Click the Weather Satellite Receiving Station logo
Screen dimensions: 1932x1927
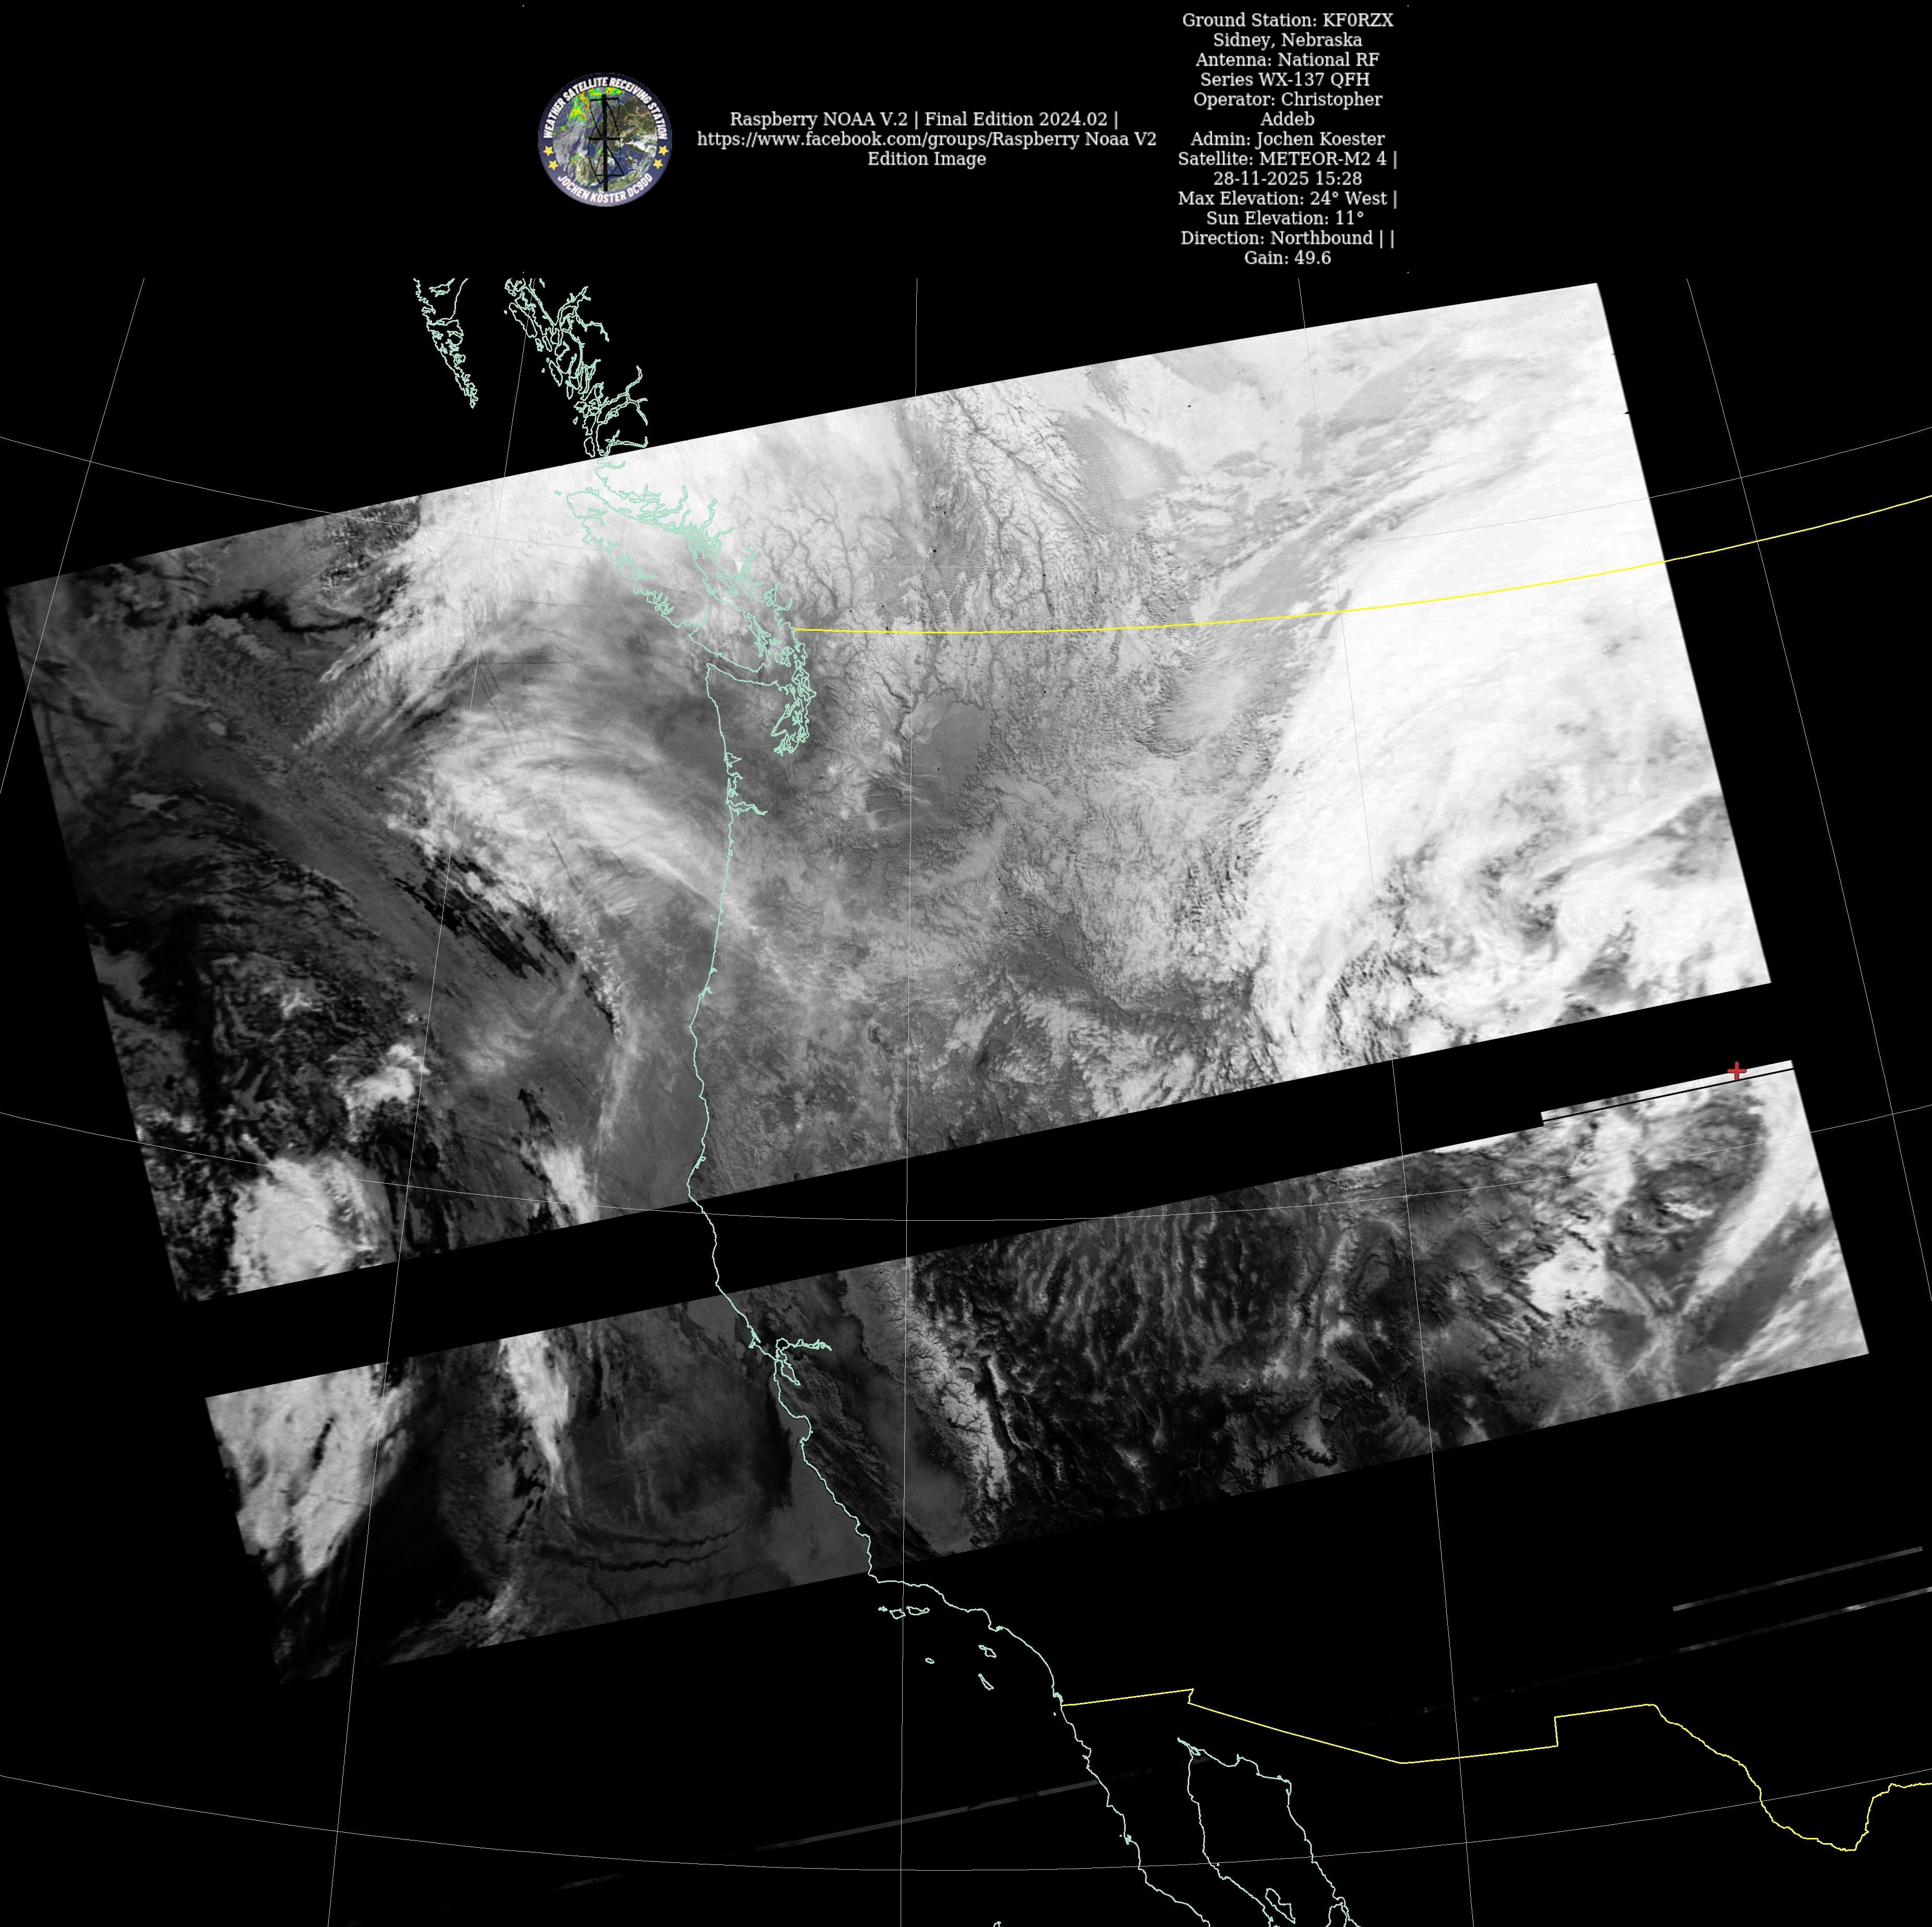click(605, 140)
